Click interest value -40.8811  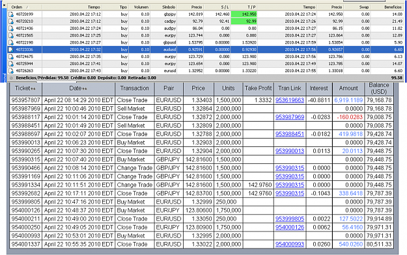point(319,100)
